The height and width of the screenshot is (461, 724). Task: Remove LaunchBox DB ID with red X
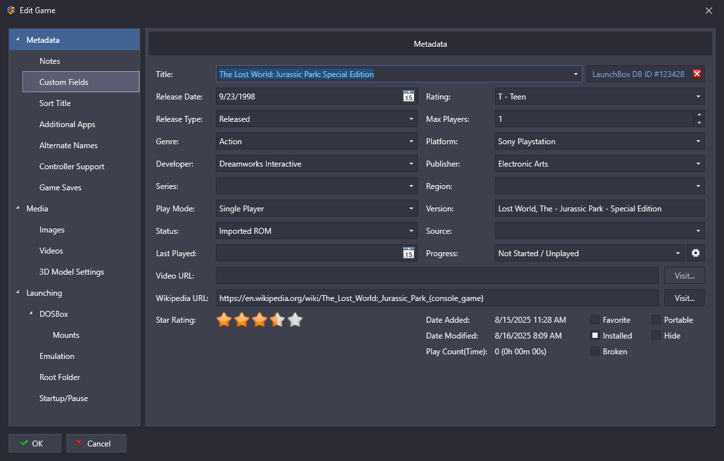[697, 74]
